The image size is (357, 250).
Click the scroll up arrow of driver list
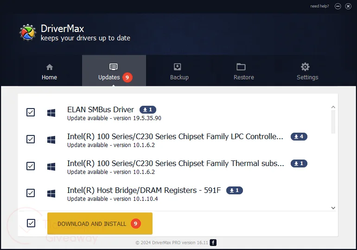pos(333,107)
